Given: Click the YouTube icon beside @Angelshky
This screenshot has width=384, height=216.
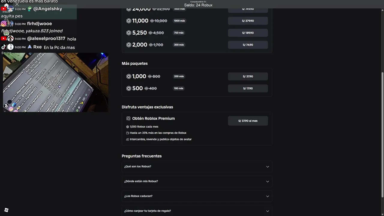Looking at the screenshot, I should pos(4,9).
